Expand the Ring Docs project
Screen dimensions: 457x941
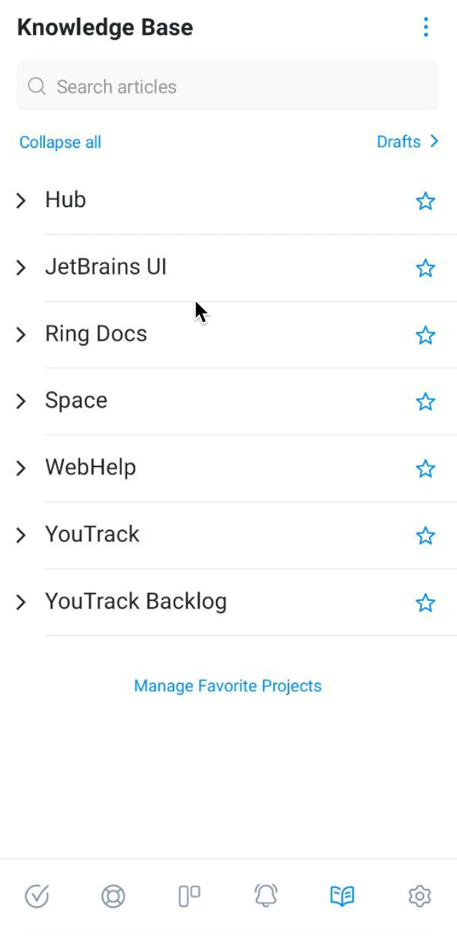[x=21, y=335]
